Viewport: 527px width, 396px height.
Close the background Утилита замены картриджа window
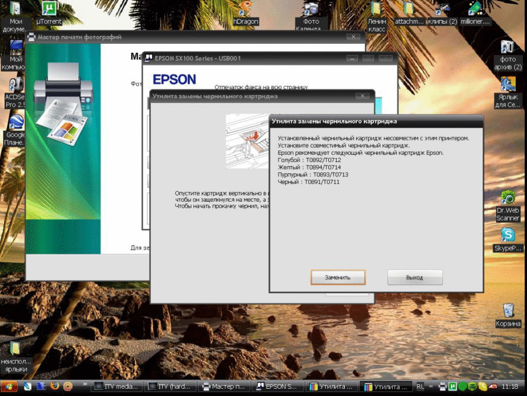click(x=362, y=96)
